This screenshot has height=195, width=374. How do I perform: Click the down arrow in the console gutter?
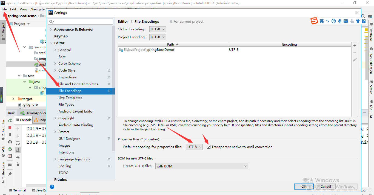tap(18, 136)
